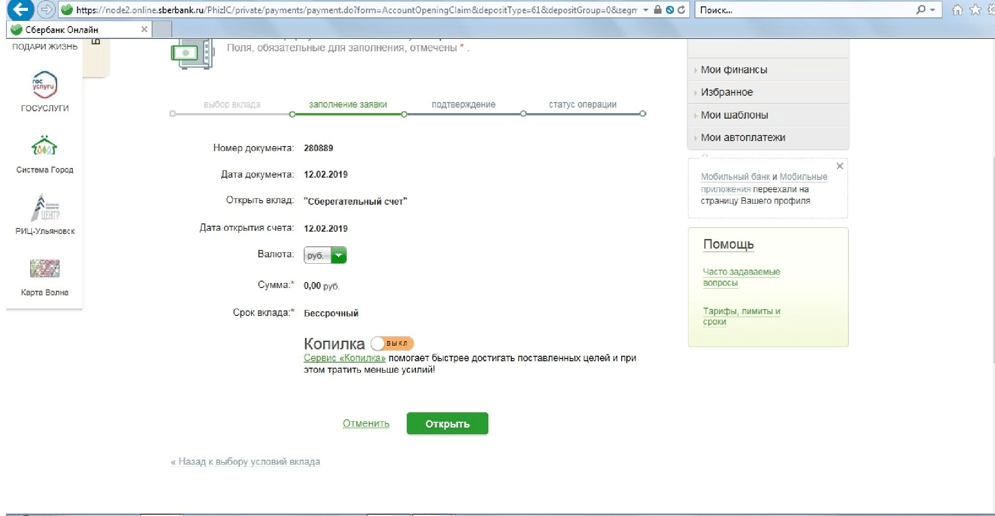Click the search magnifier icon

click(x=920, y=10)
